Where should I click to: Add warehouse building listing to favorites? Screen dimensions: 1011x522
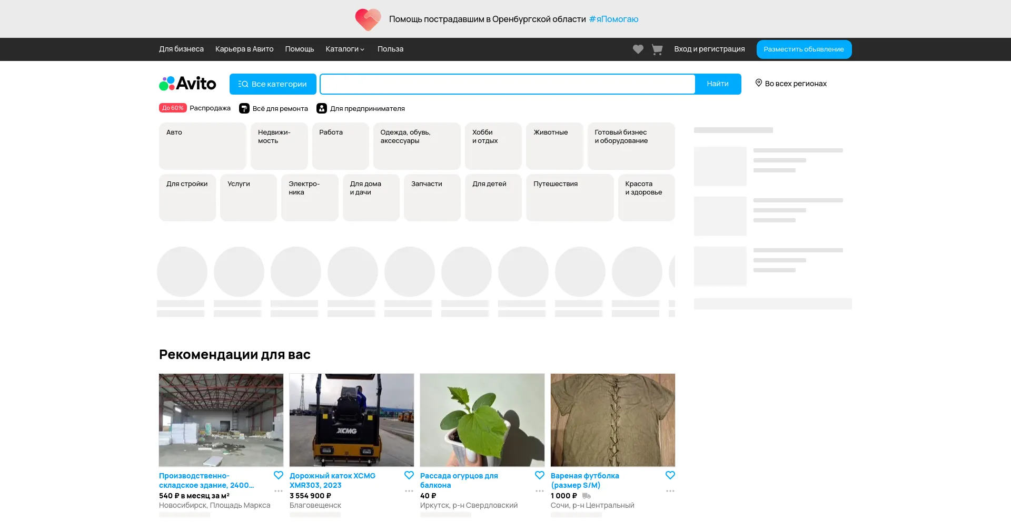(x=279, y=475)
